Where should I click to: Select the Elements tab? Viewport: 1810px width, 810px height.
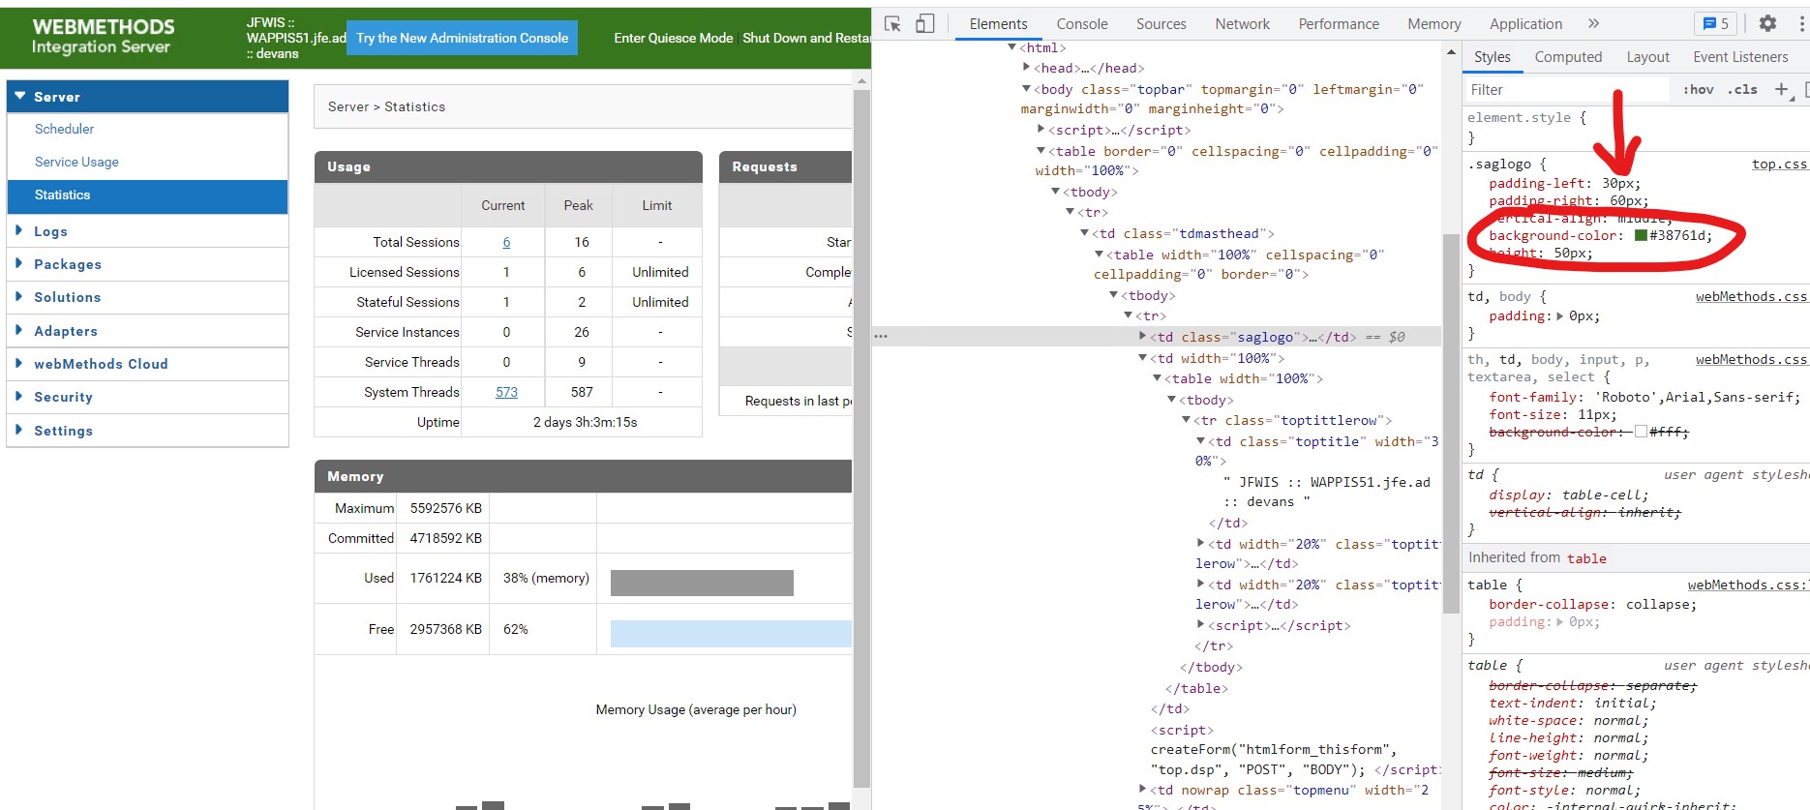coord(998,24)
